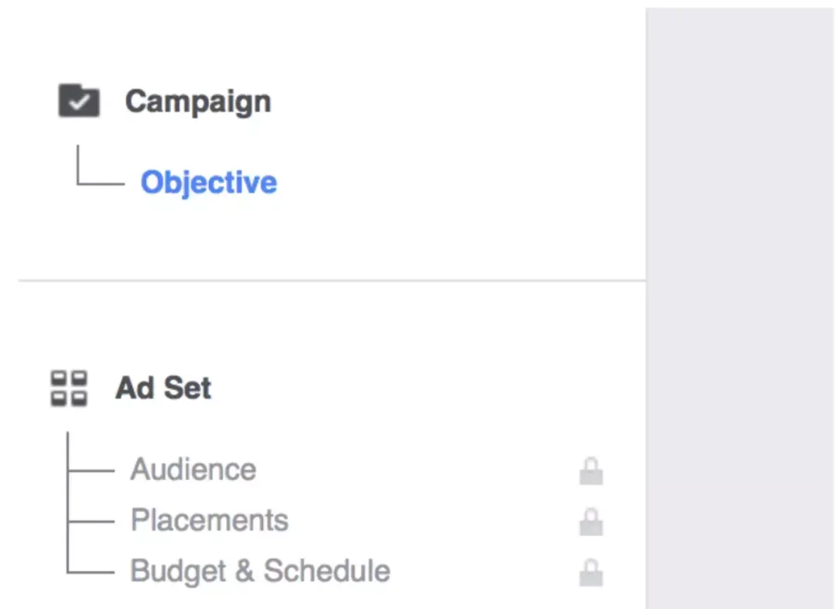Open the Placements section

coord(210,520)
